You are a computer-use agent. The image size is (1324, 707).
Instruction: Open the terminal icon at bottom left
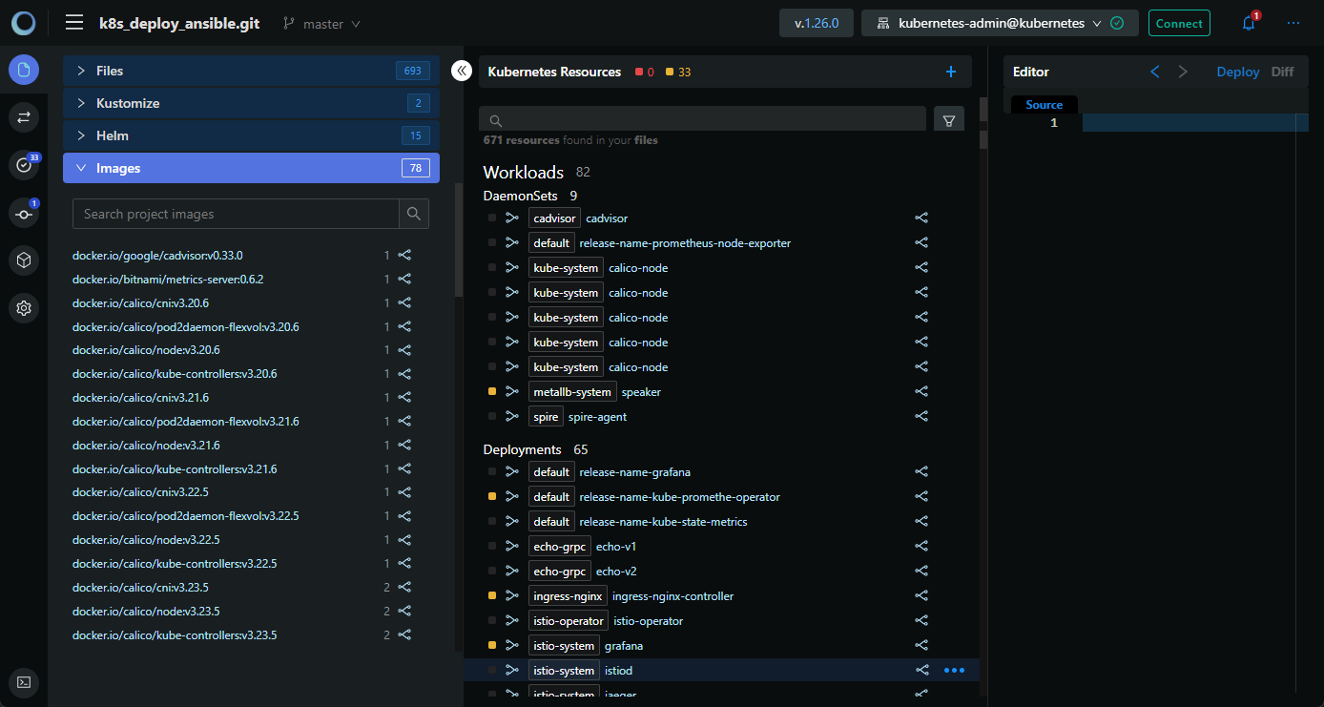[24, 682]
